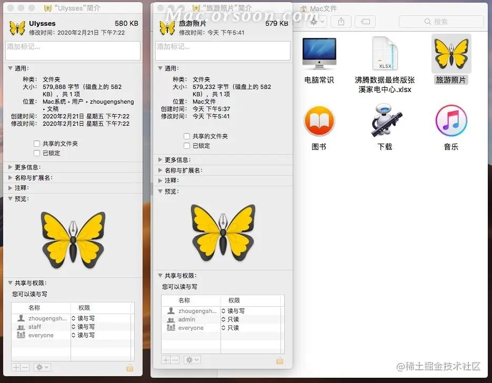The image size is (492, 383).
Task: Expand 名称与扩展名 in the Ulysses info
Action: 10,177
